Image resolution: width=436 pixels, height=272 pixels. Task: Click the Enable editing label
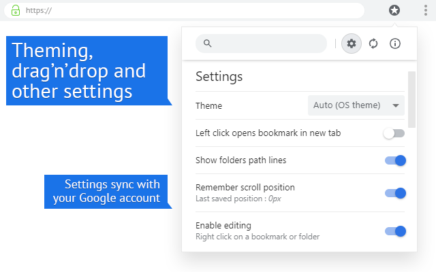click(x=223, y=225)
